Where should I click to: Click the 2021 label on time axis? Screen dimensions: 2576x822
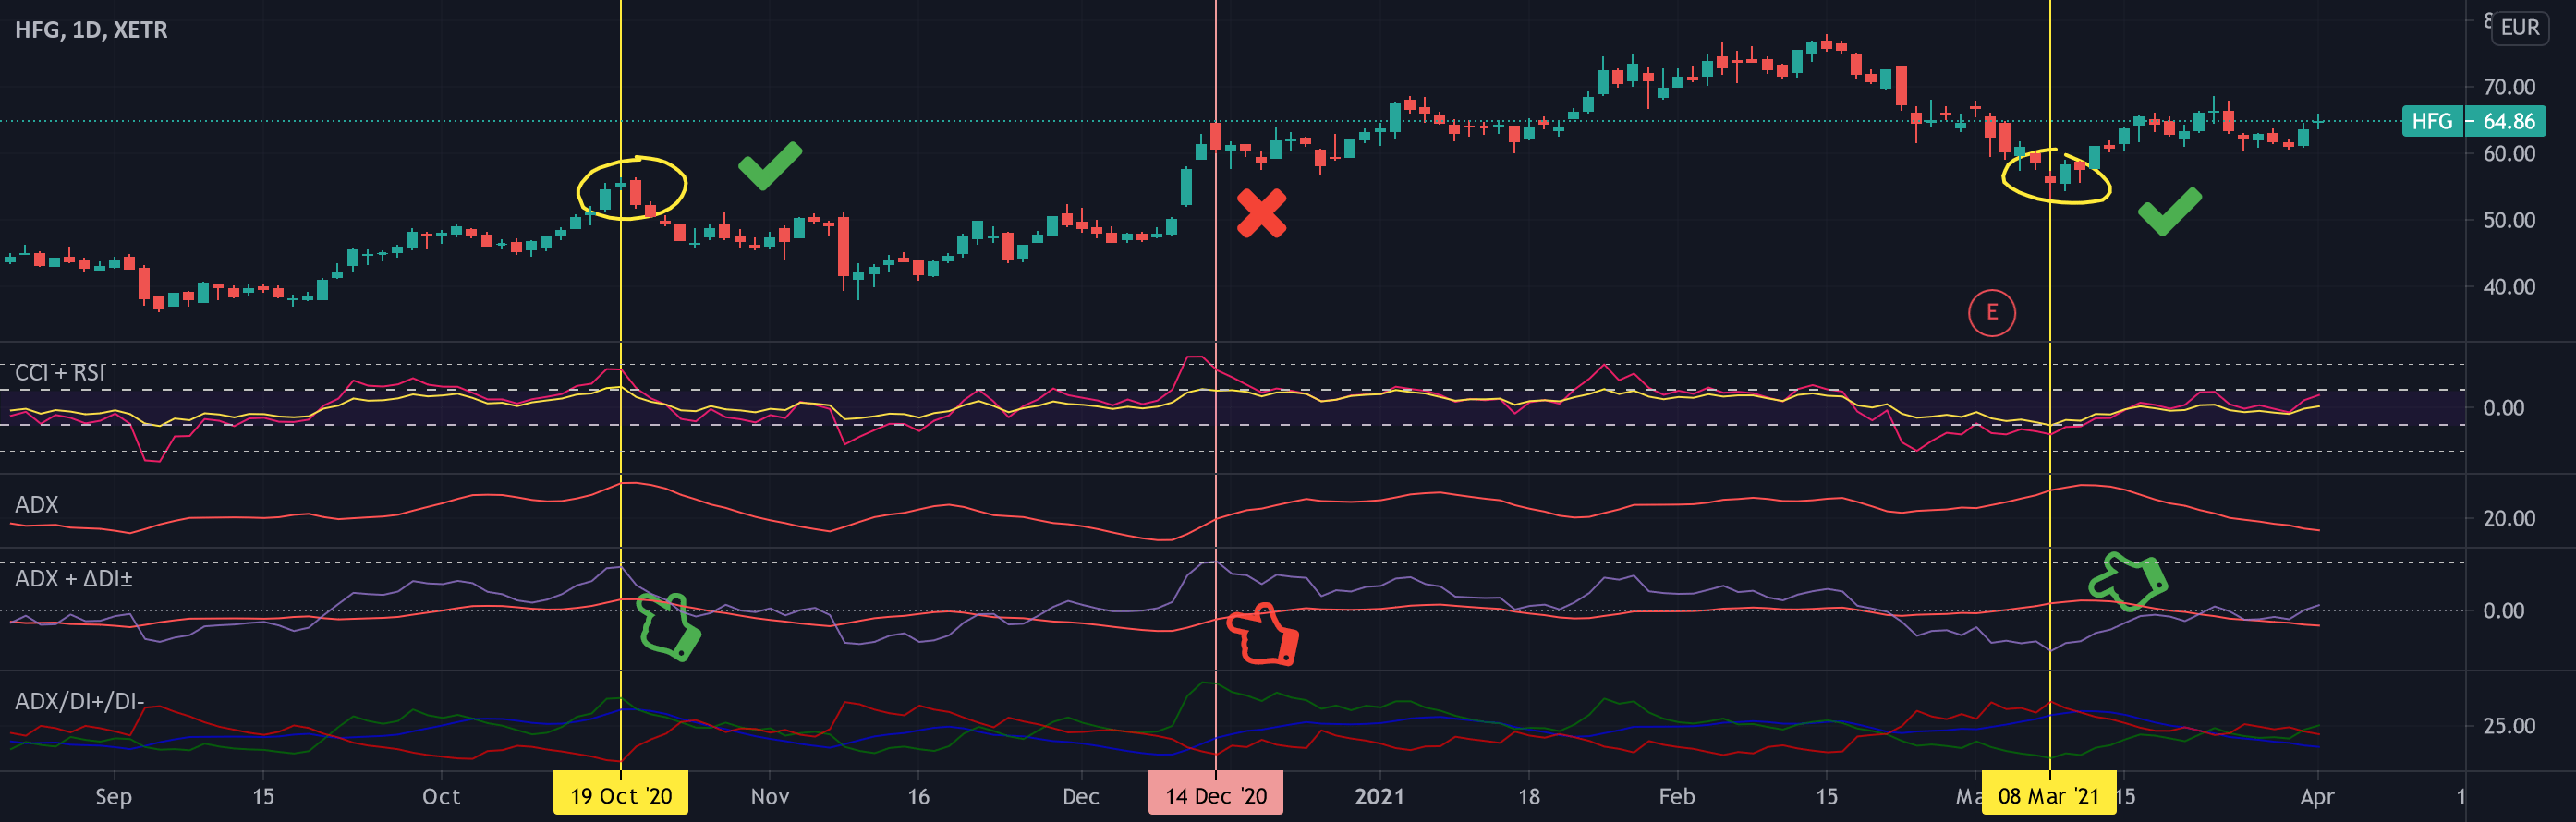coord(1379,797)
